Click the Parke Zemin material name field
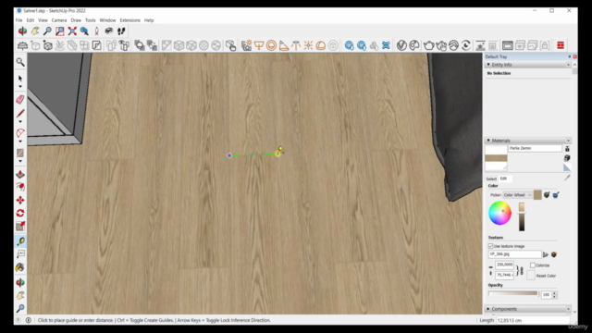 pos(535,148)
